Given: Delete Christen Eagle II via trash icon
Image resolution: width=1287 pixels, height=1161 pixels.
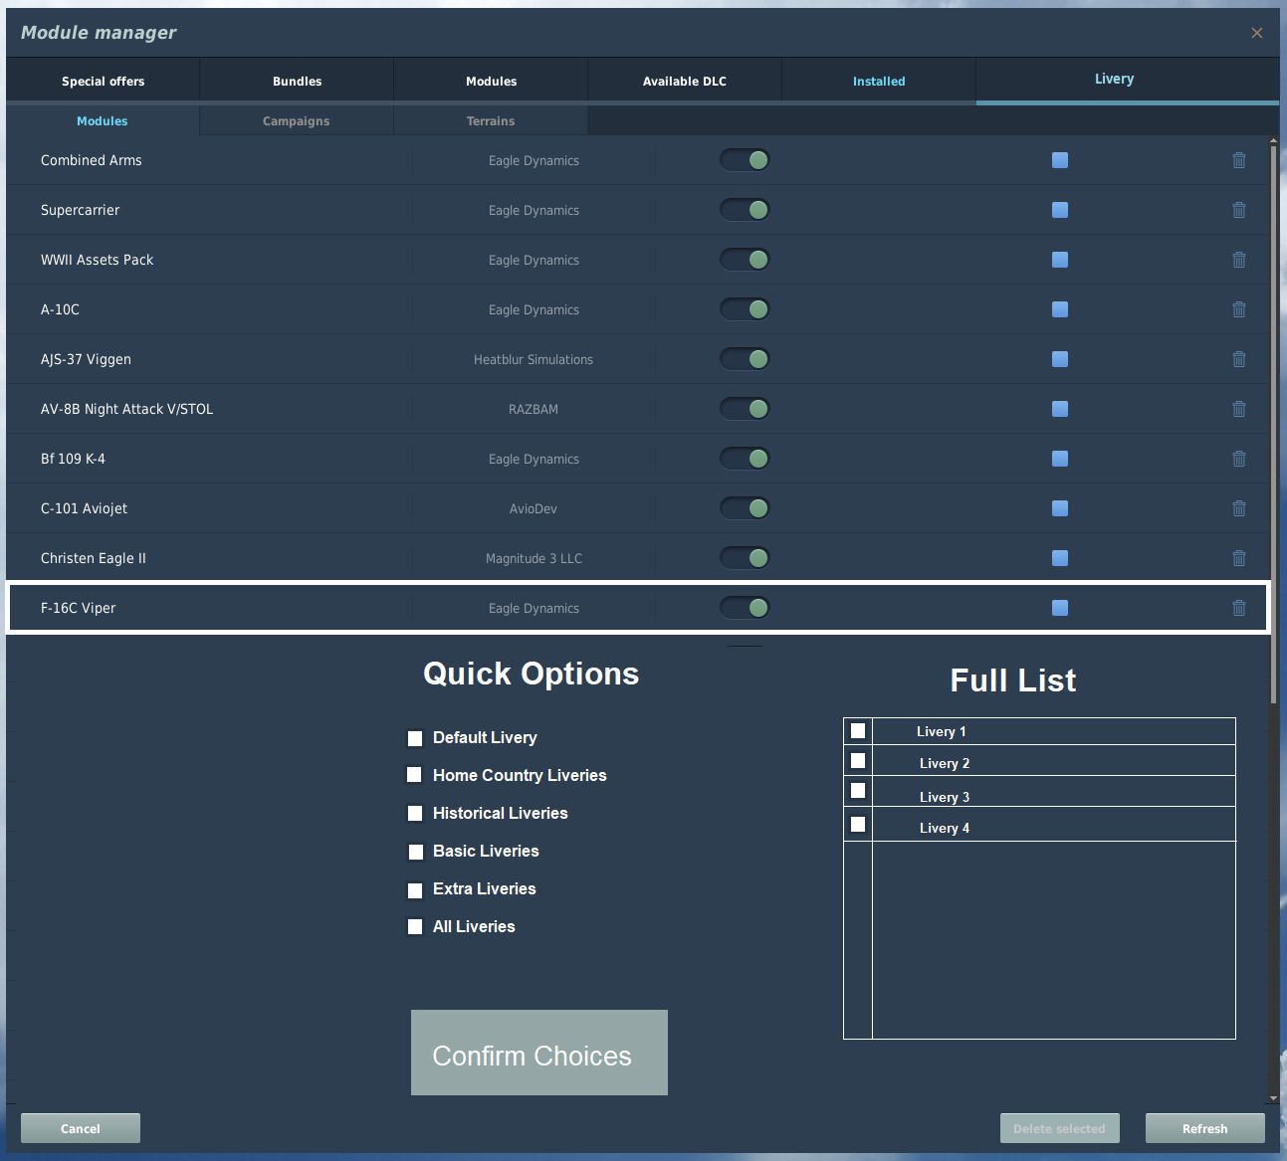Looking at the screenshot, I should pos(1239,558).
